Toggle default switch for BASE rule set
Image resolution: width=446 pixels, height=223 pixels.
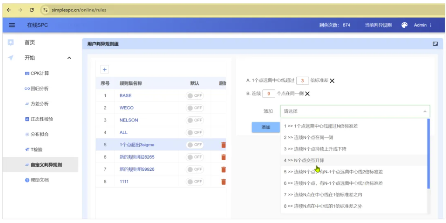click(x=195, y=95)
